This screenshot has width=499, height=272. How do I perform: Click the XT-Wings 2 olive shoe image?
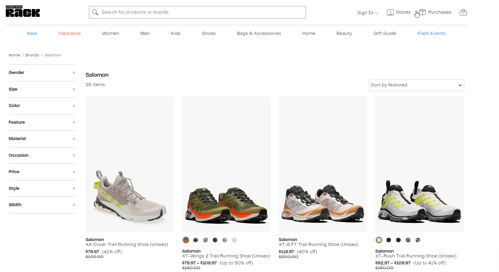(x=226, y=164)
